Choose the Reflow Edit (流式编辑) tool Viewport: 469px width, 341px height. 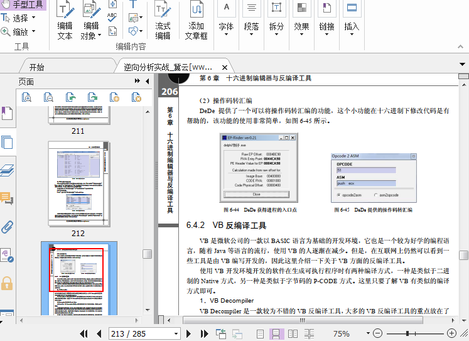163,21
